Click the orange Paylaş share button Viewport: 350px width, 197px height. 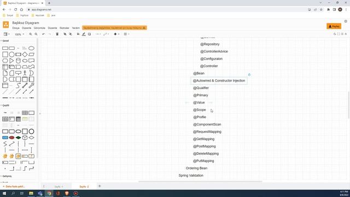(334, 26)
